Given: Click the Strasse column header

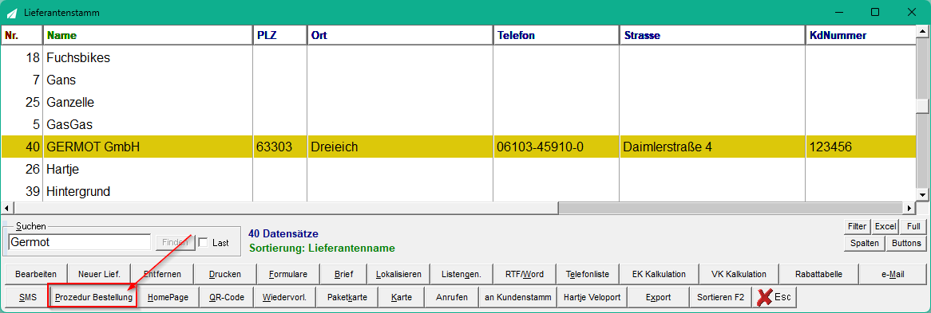Looking at the screenshot, I should tap(712, 36).
